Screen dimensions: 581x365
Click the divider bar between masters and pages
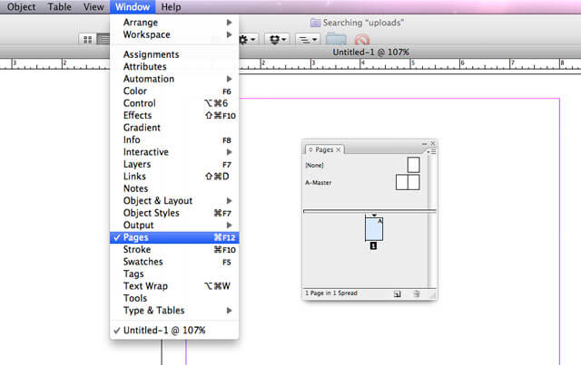[369, 211]
